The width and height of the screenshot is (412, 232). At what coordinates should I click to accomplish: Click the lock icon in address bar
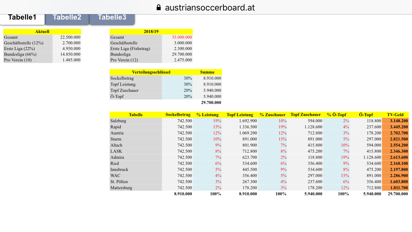click(x=158, y=7)
